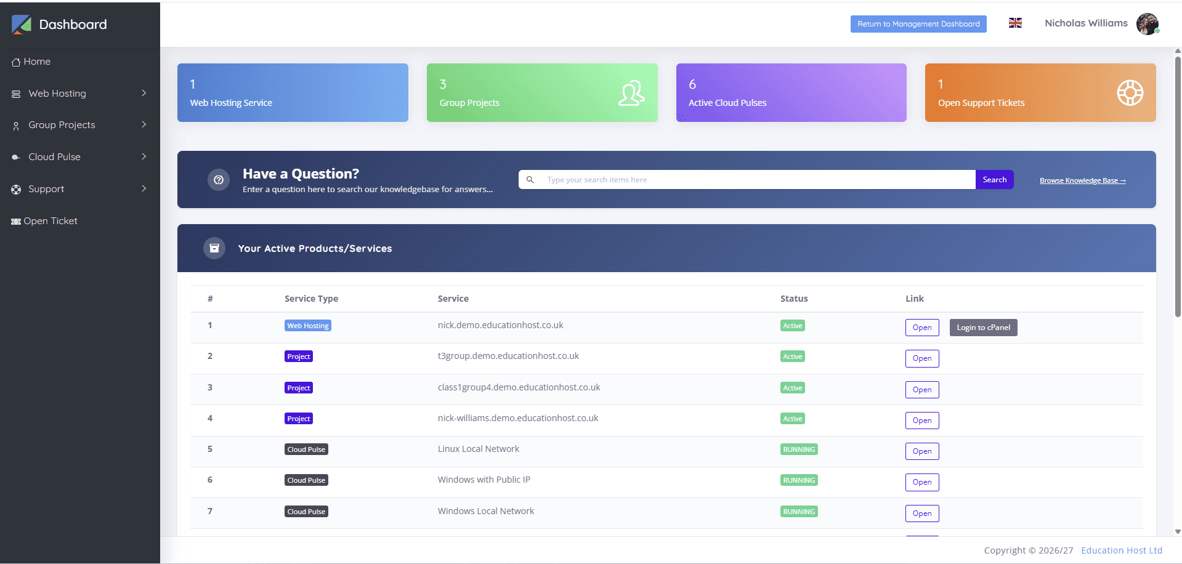The height and width of the screenshot is (564, 1182).
Task: Click Open for Windows Local Network
Action: 922,514
